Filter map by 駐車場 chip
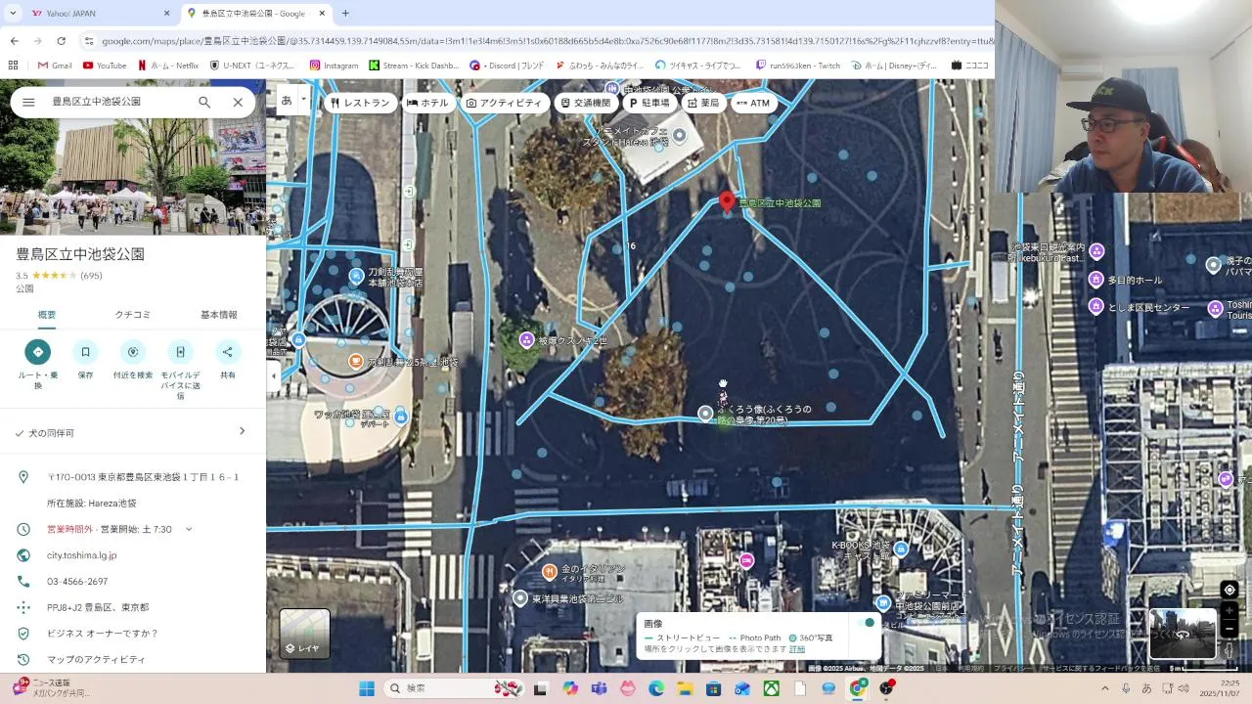The width and height of the screenshot is (1252, 704). click(649, 103)
